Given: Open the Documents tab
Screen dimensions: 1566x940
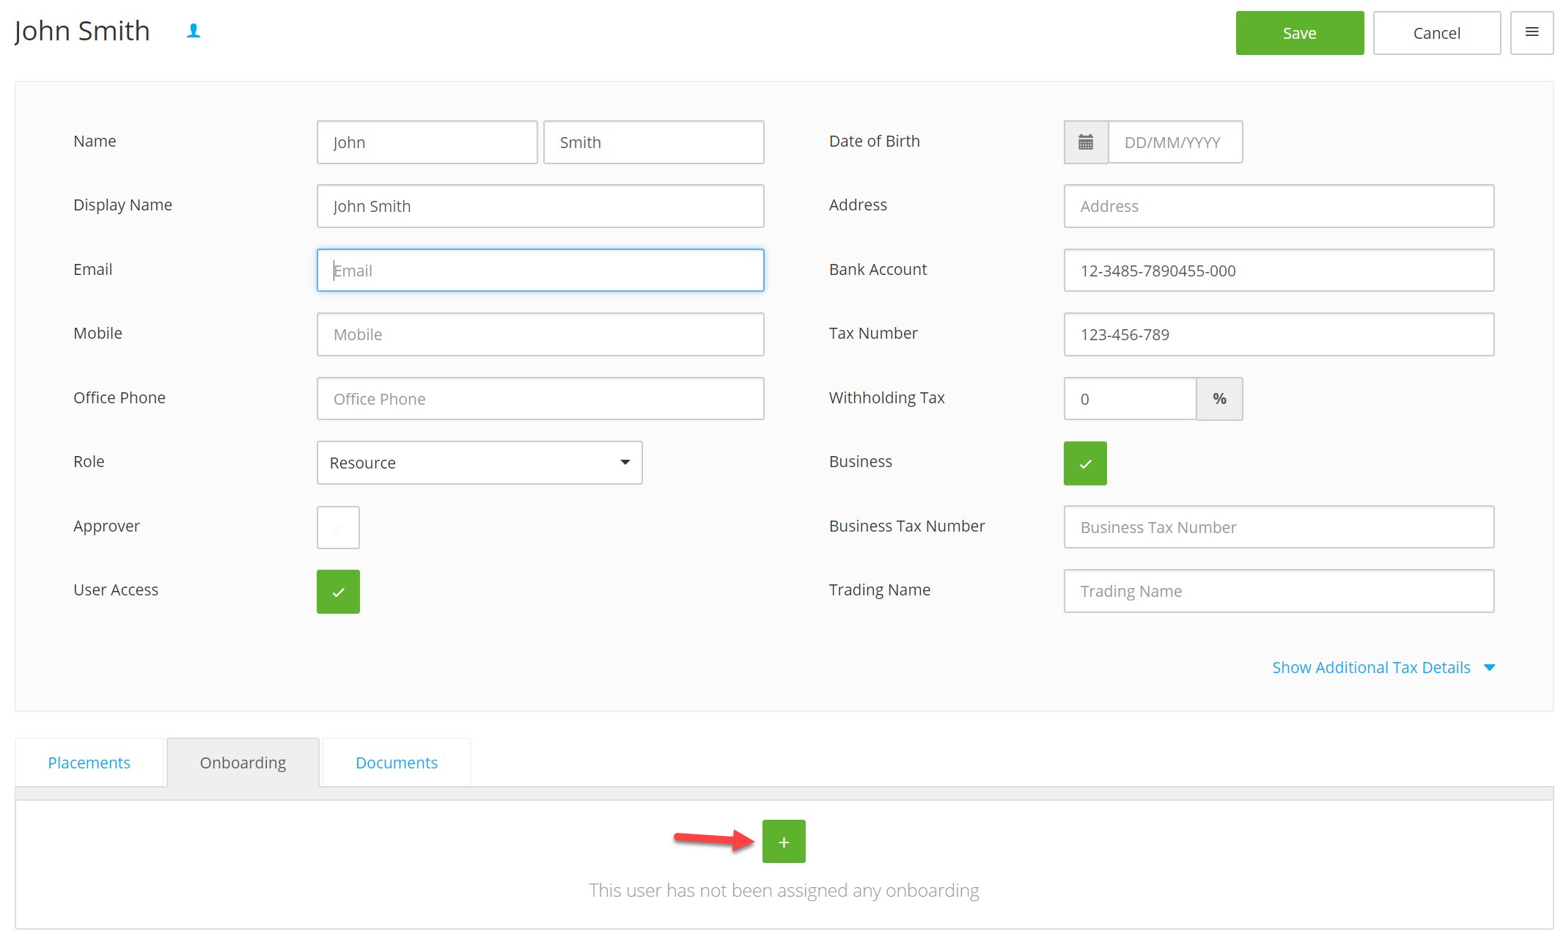Looking at the screenshot, I should [x=397, y=763].
